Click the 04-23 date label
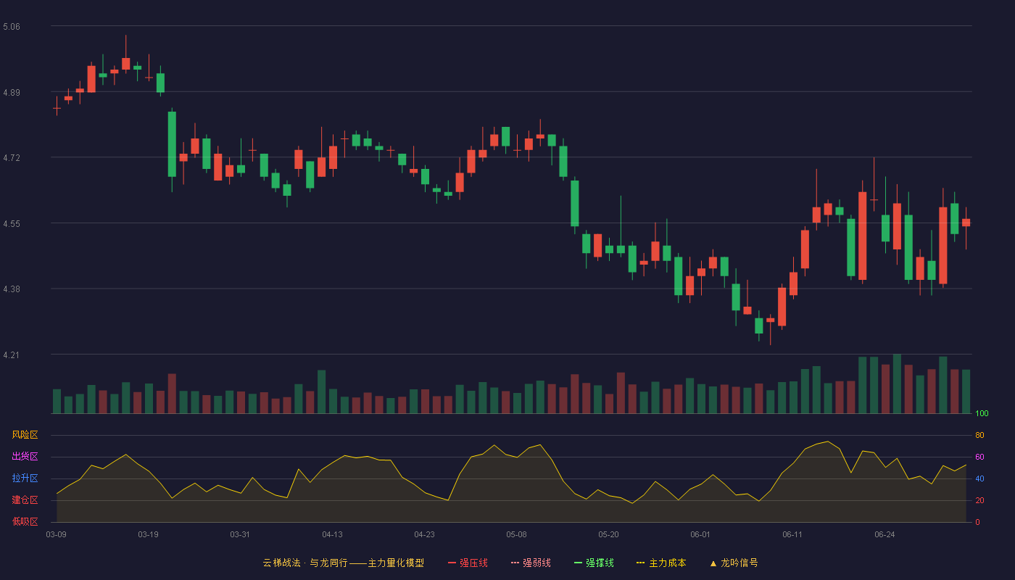This screenshot has width=1015, height=580. pos(424,534)
